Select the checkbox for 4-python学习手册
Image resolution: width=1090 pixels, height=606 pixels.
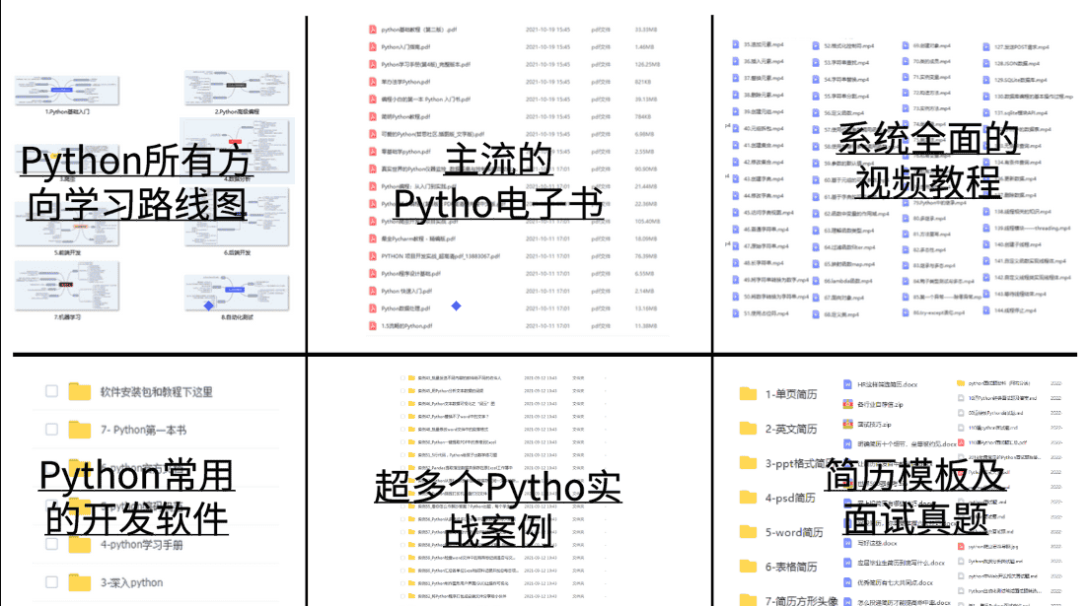tap(50, 544)
